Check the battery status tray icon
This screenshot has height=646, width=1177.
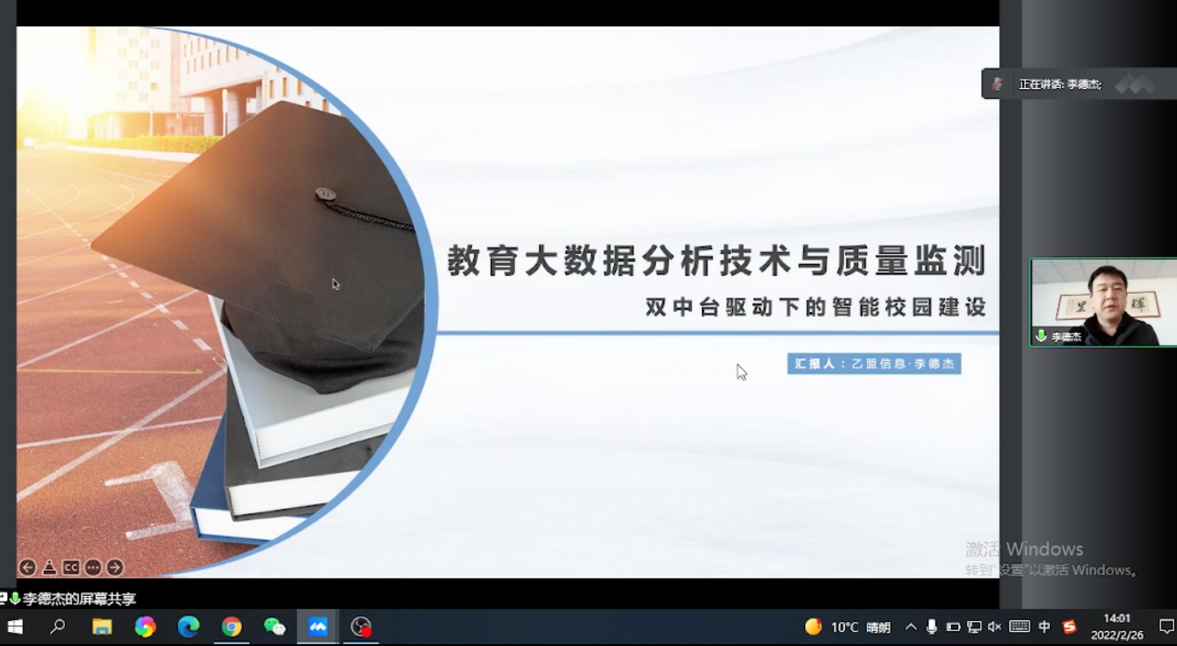pos(953,627)
